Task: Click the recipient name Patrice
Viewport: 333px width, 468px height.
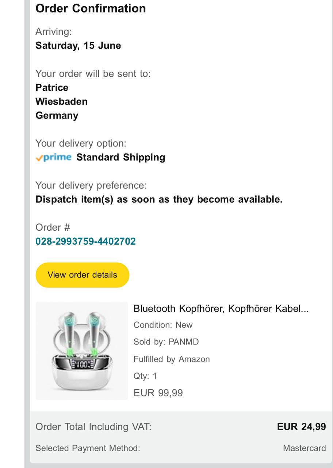Action: click(x=52, y=88)
